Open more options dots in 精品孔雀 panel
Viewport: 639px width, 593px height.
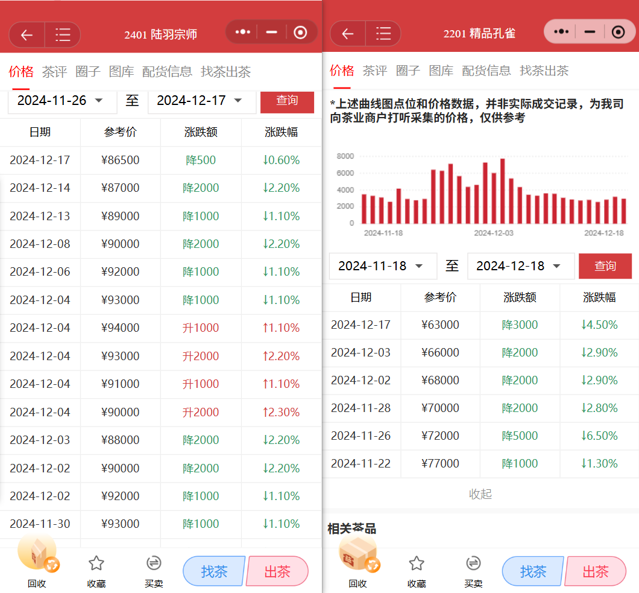point(561,31)
